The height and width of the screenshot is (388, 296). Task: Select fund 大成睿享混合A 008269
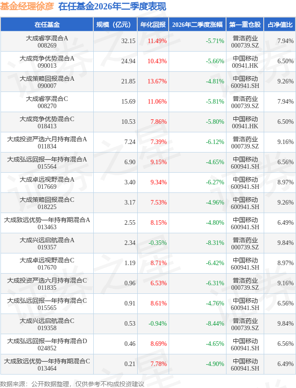(x=47, y=42)
